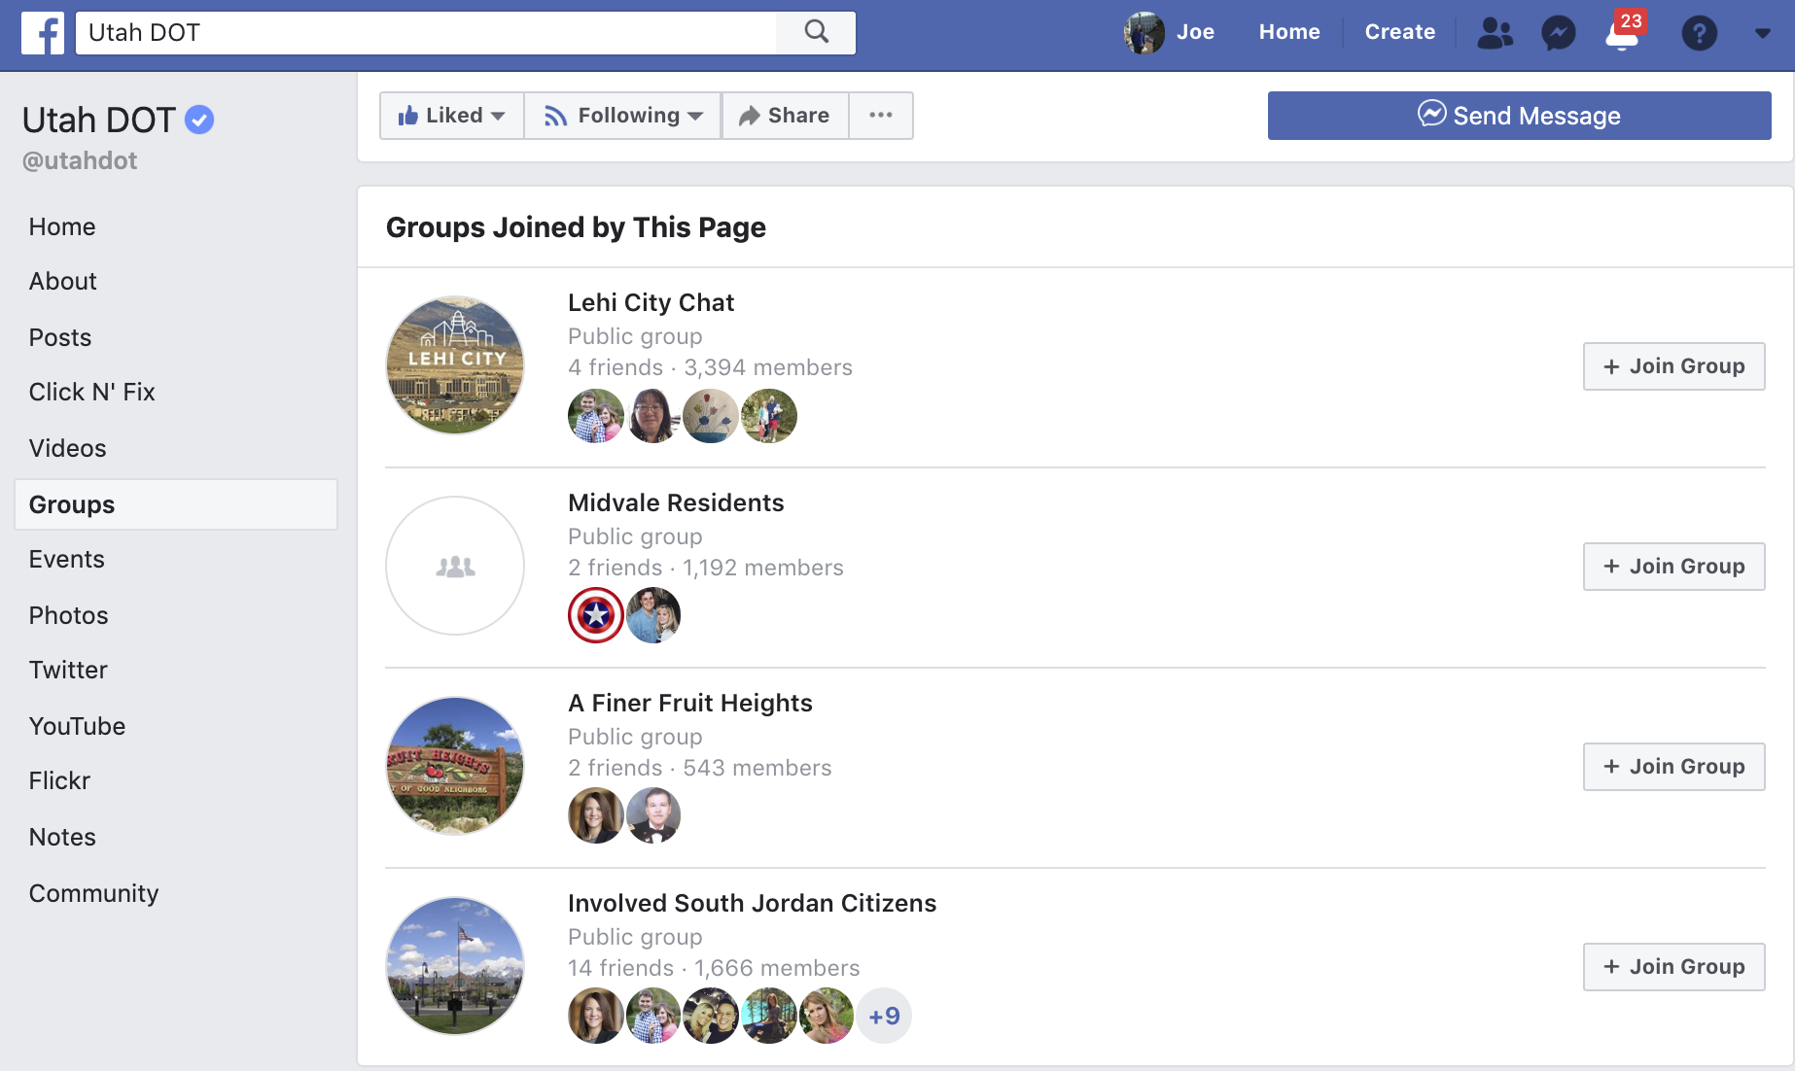Open the Help question mark icon

click(1700, 32)
